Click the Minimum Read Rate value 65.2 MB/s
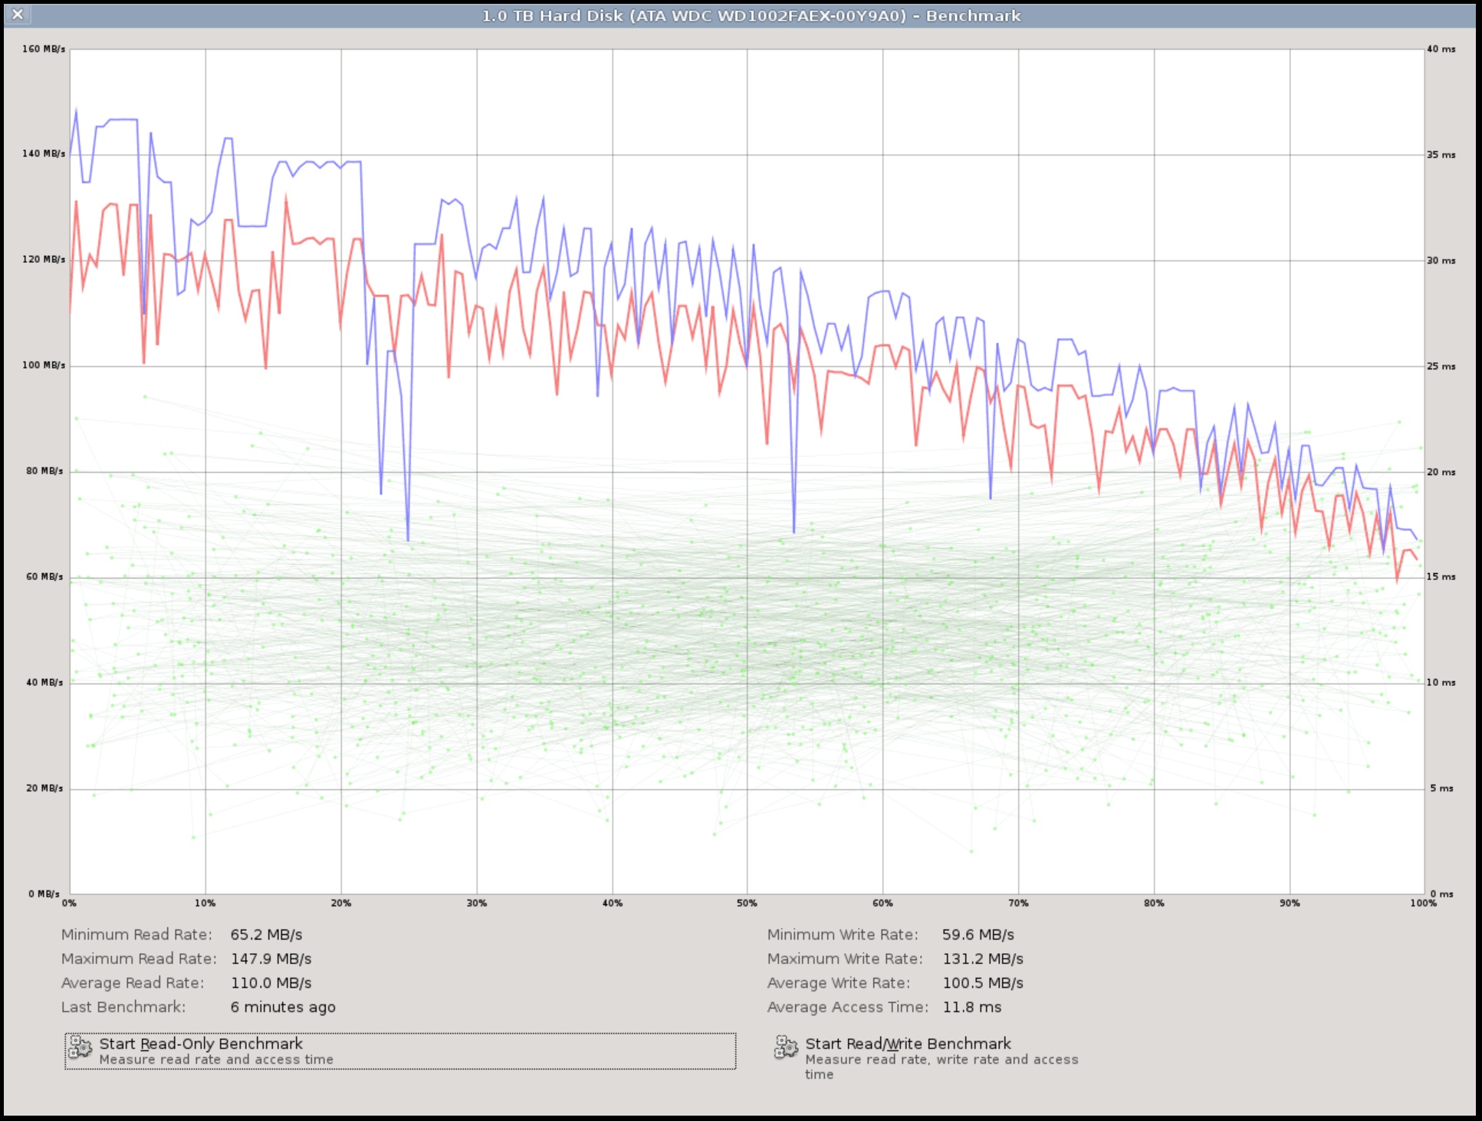Image resolution: width=1482 pixels, height=1121 pixels. point(266,935)
